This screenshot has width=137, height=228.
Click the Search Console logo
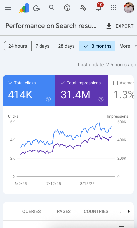pyautogui.click(x=24, y=8)
